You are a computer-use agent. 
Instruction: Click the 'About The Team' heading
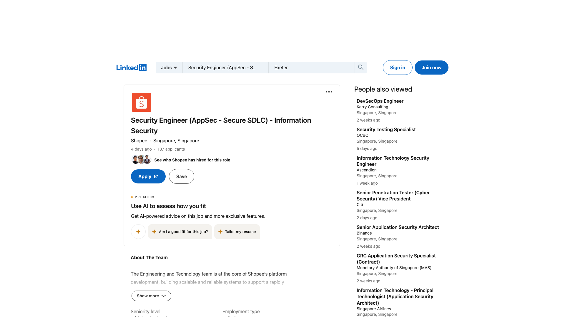click(149, 257)
